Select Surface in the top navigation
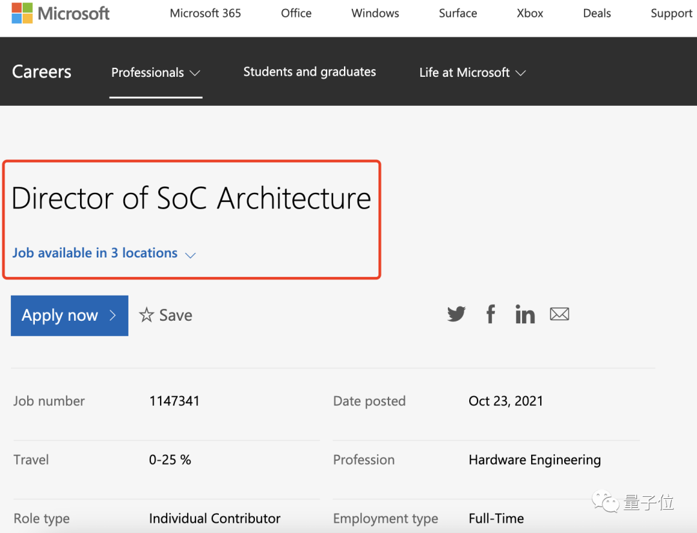Screen dimensions: 697x533 coord(458,14)
